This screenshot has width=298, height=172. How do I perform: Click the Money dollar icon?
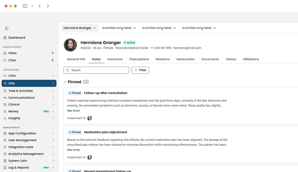click(x=5, y=111)
